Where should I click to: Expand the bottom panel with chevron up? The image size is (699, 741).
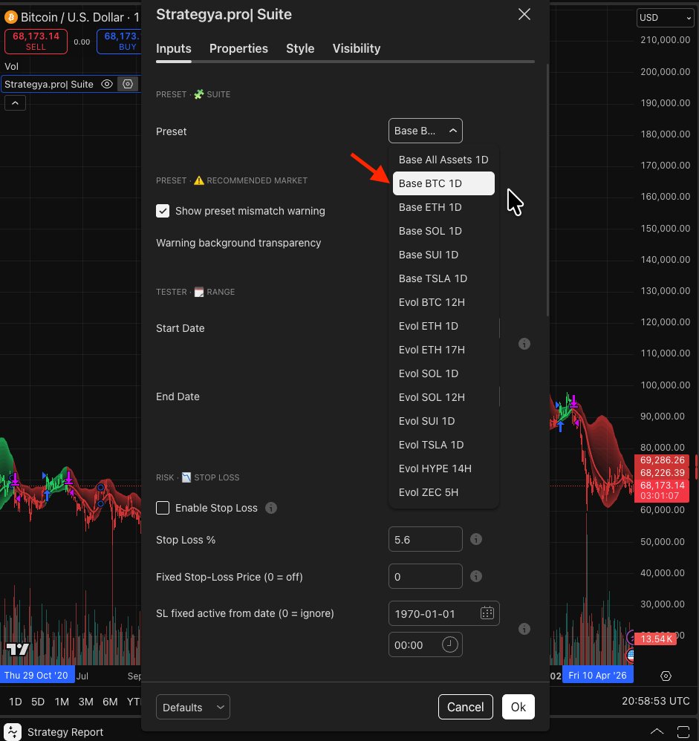pyautogui.click(x=657, y=731)
